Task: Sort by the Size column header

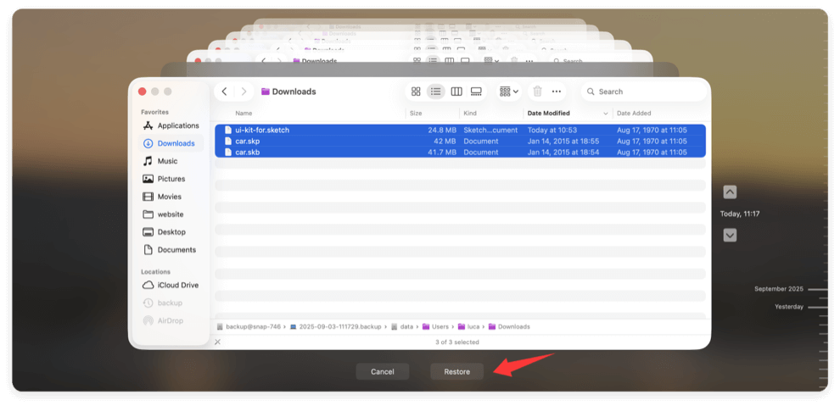Action: [416, 114]
